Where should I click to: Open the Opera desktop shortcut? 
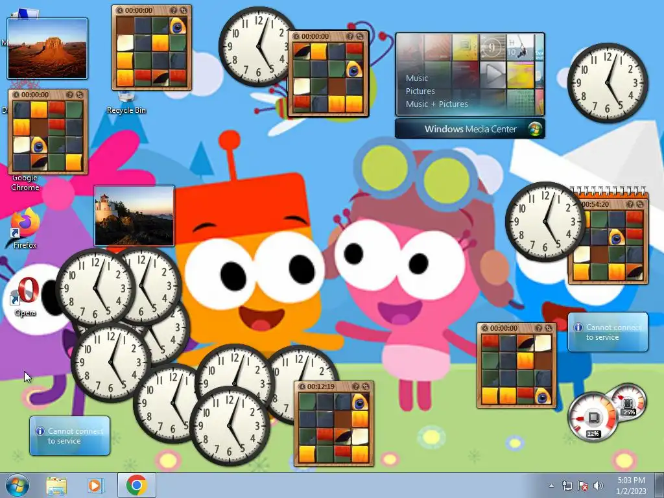[25, 296]
